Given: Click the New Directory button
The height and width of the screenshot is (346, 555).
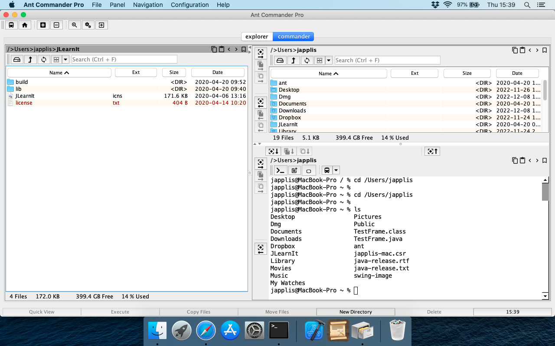Looking at the screenshot, I should pyautogui.click(x=356, y=312).
